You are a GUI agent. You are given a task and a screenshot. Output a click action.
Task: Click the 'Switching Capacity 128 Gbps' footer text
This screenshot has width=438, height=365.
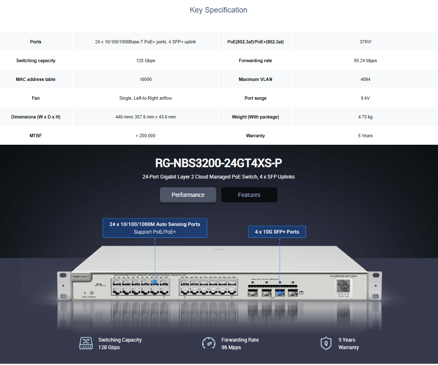120,343
